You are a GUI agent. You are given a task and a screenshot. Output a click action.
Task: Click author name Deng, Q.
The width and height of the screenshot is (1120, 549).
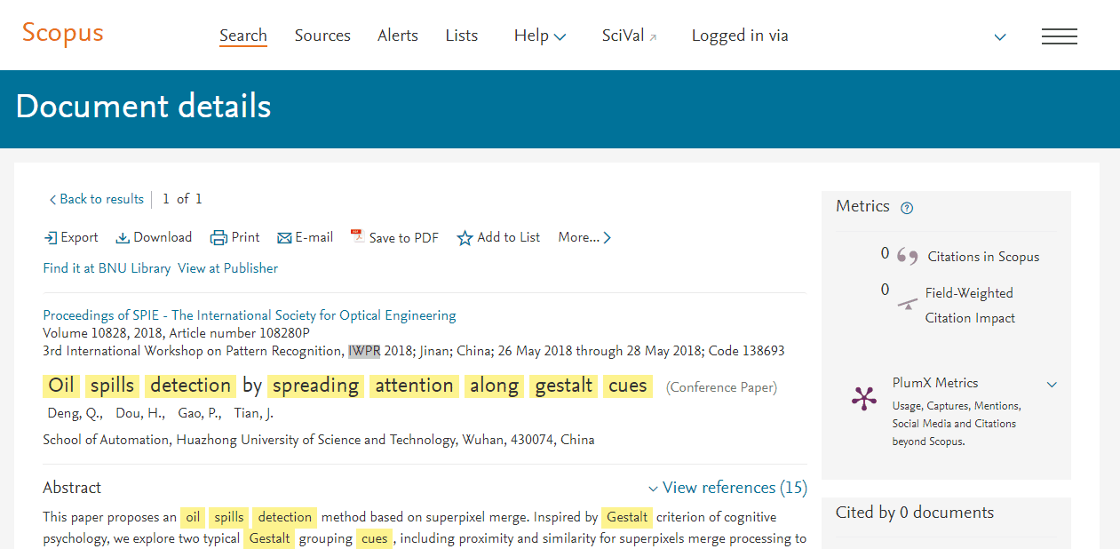coord(75,413)
